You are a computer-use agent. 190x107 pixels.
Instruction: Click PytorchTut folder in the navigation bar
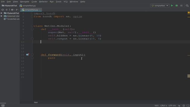[x=9, y=6]
